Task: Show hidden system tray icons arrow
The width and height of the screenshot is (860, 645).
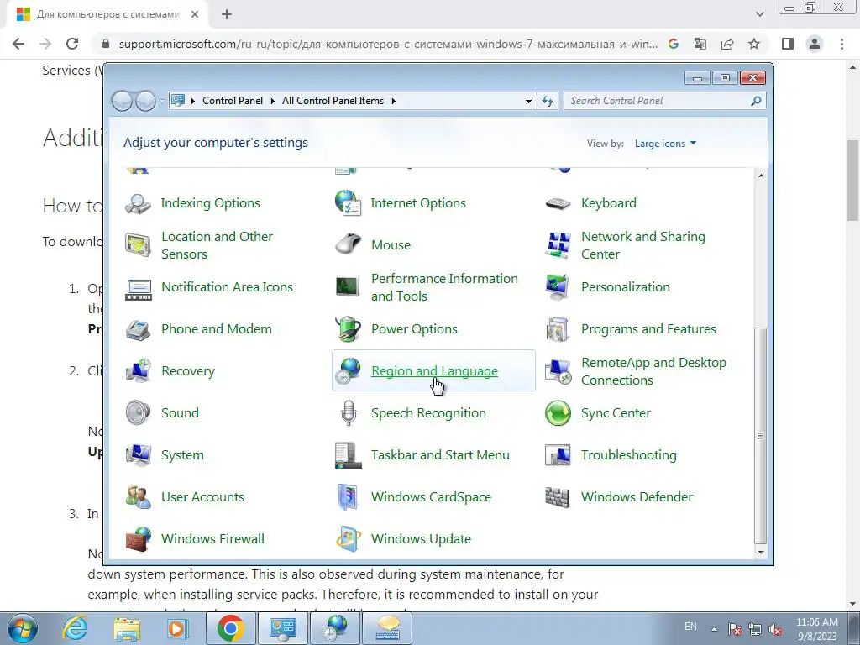Action: tap(714, 629)
